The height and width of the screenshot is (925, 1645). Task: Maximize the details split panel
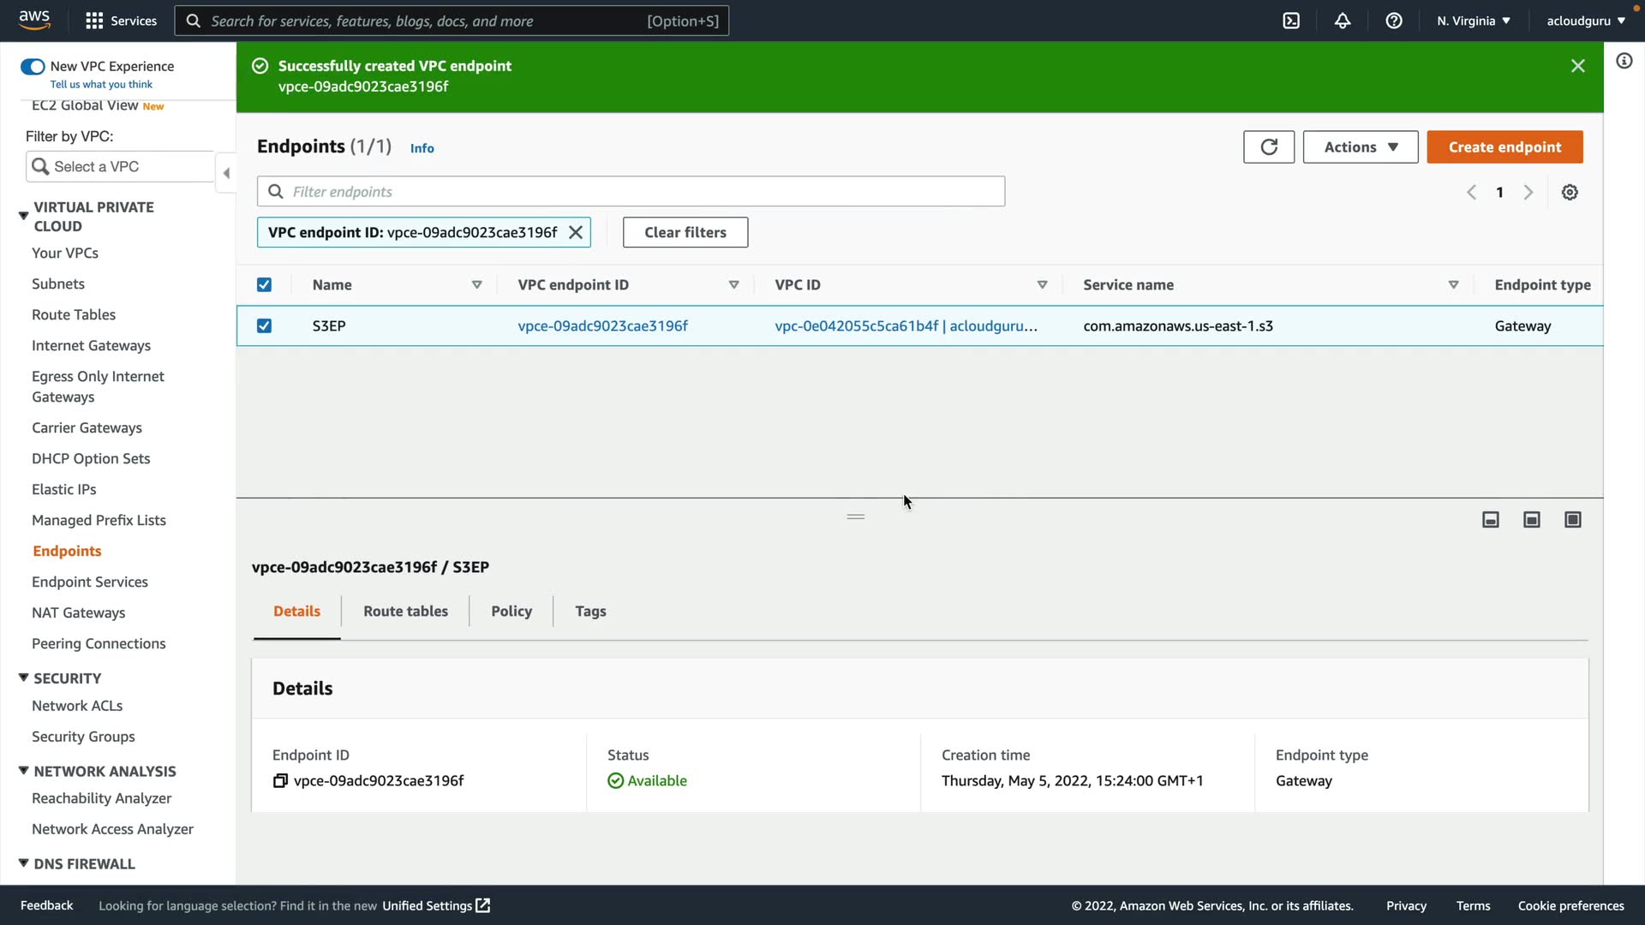click(x=1573, y=520)
